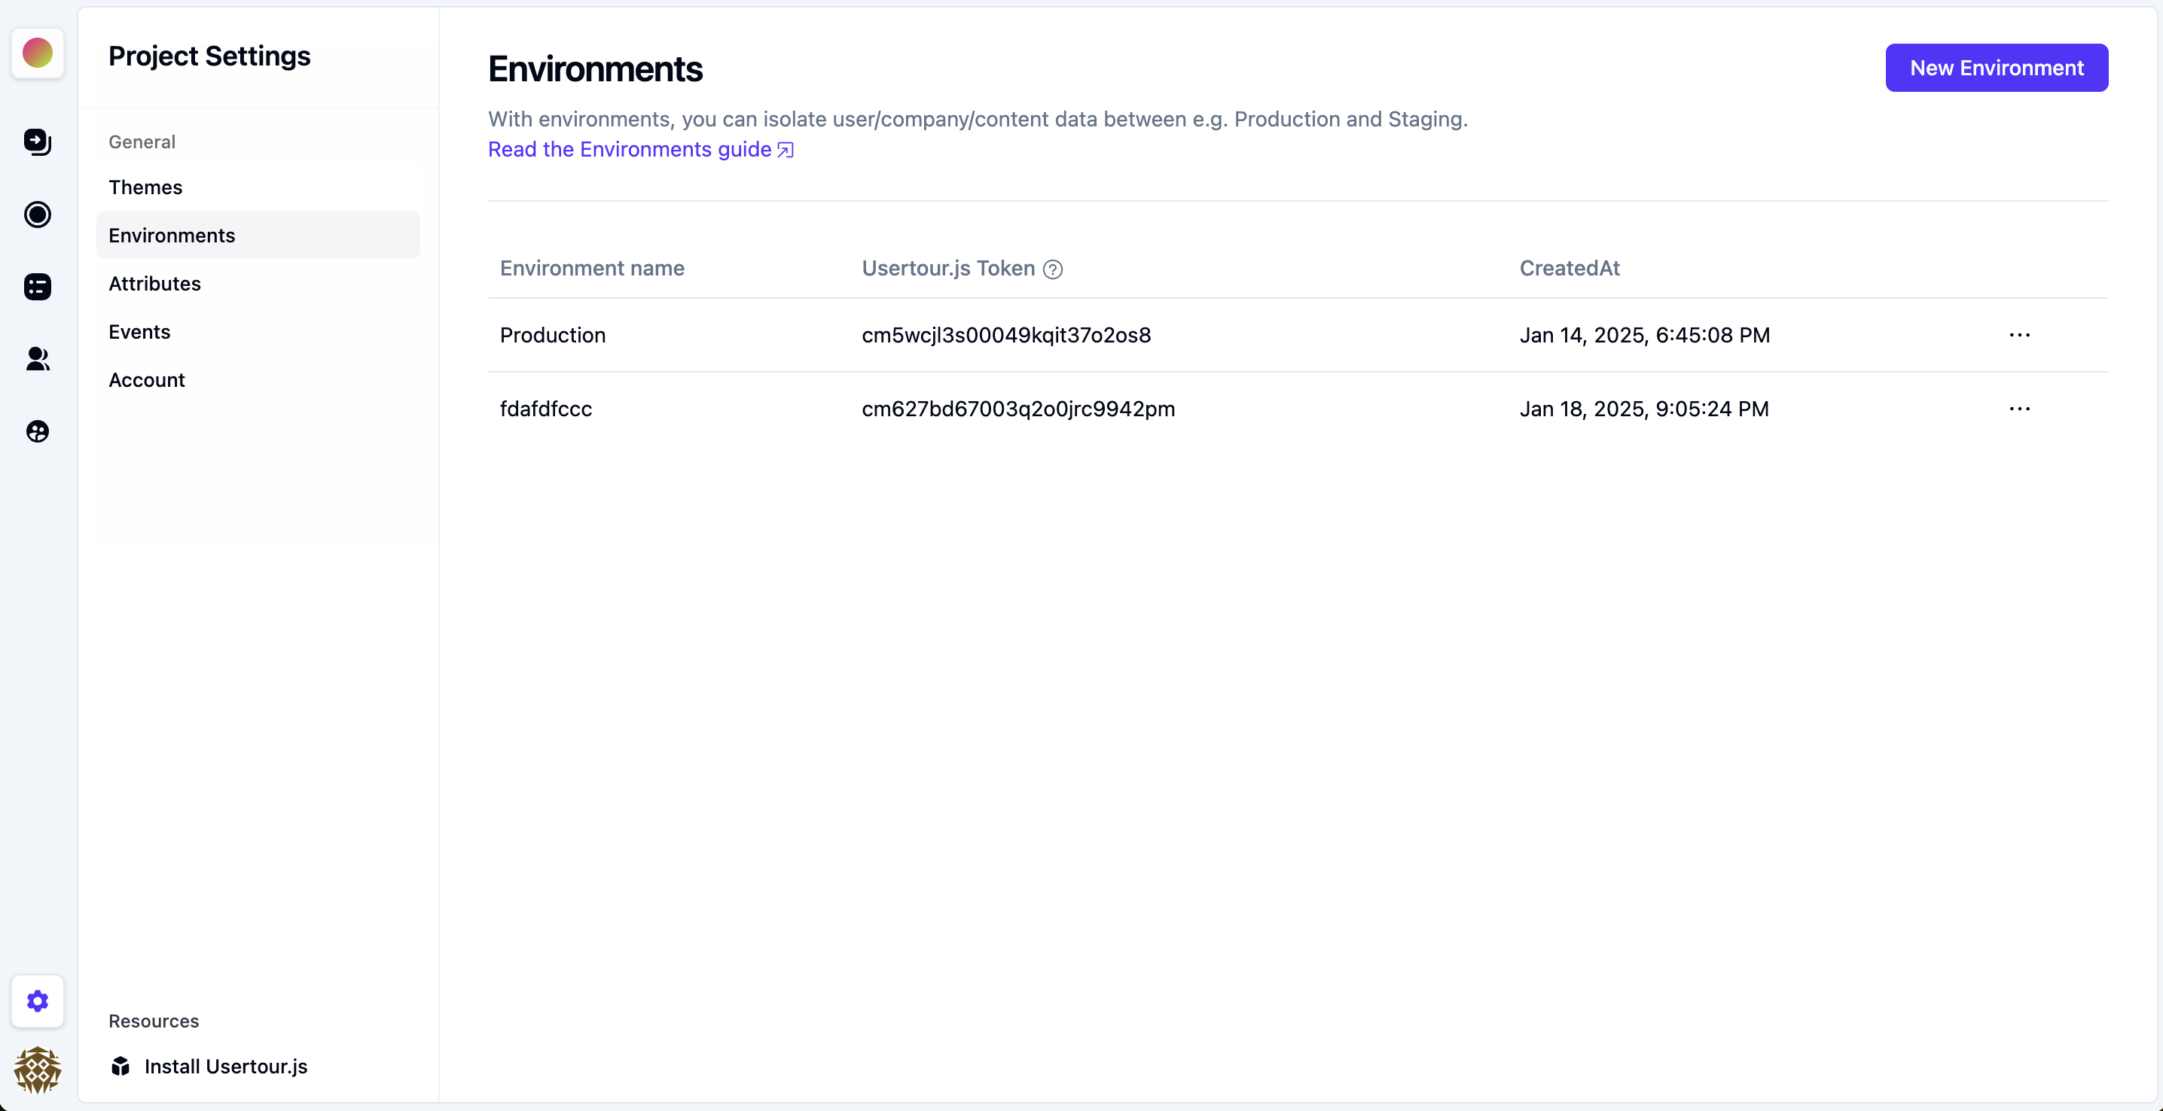Open Attributes settings page
This screenshot has height=1111, width=2163.
click(154, 284)
